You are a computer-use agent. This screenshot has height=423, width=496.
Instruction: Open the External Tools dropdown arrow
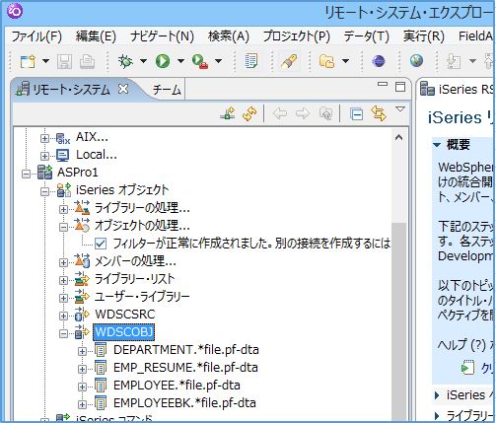click(218, 61)
